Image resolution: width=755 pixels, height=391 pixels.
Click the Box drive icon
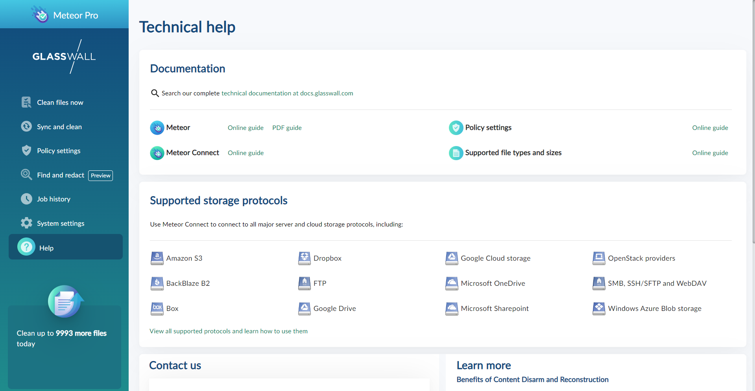pyautogui.click(x=157, y=309)
